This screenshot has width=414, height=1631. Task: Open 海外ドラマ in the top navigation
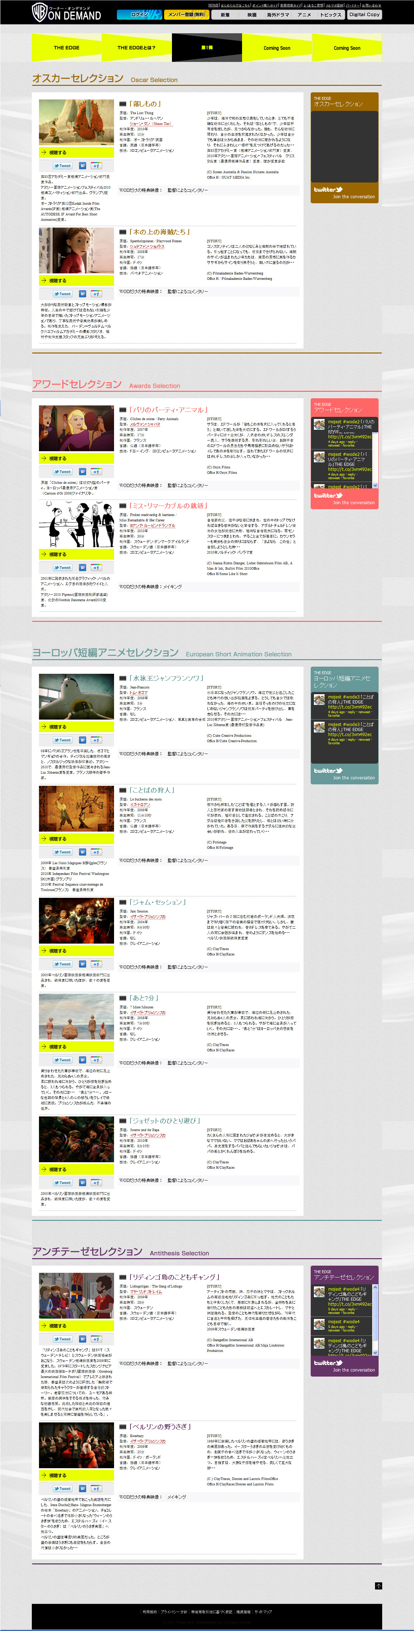[278, 15]
